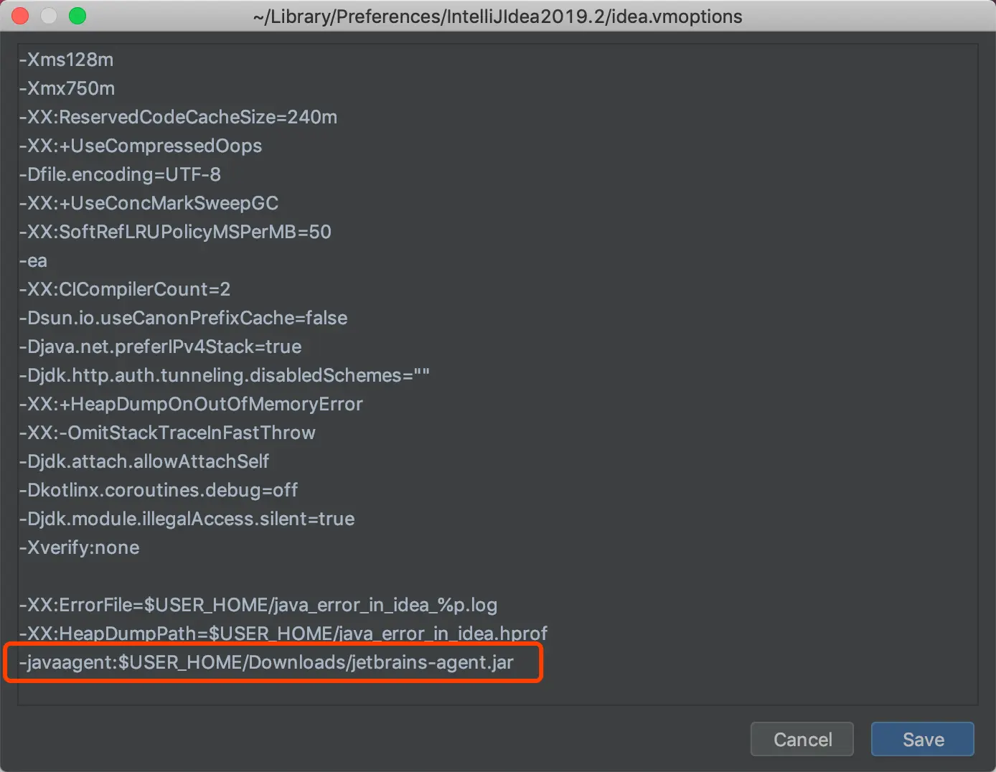Click the -ea line
The height and width of the screenshot is (772, 996).
tap(33, 260)
